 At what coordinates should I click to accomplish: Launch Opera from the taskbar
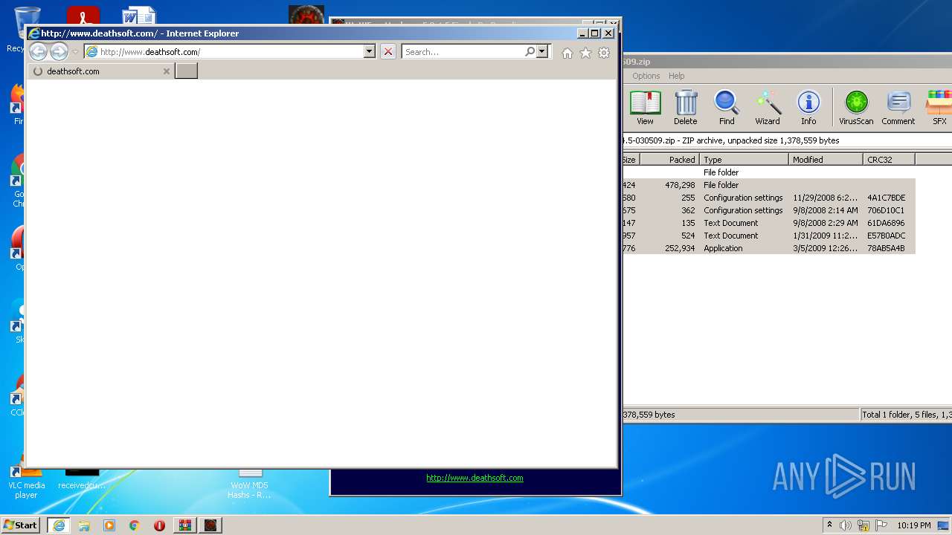click(159, 525)
